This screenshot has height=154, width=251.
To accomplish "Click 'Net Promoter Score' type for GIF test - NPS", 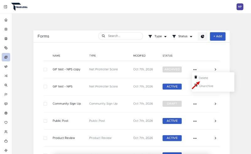I will (x=104, y=86).
